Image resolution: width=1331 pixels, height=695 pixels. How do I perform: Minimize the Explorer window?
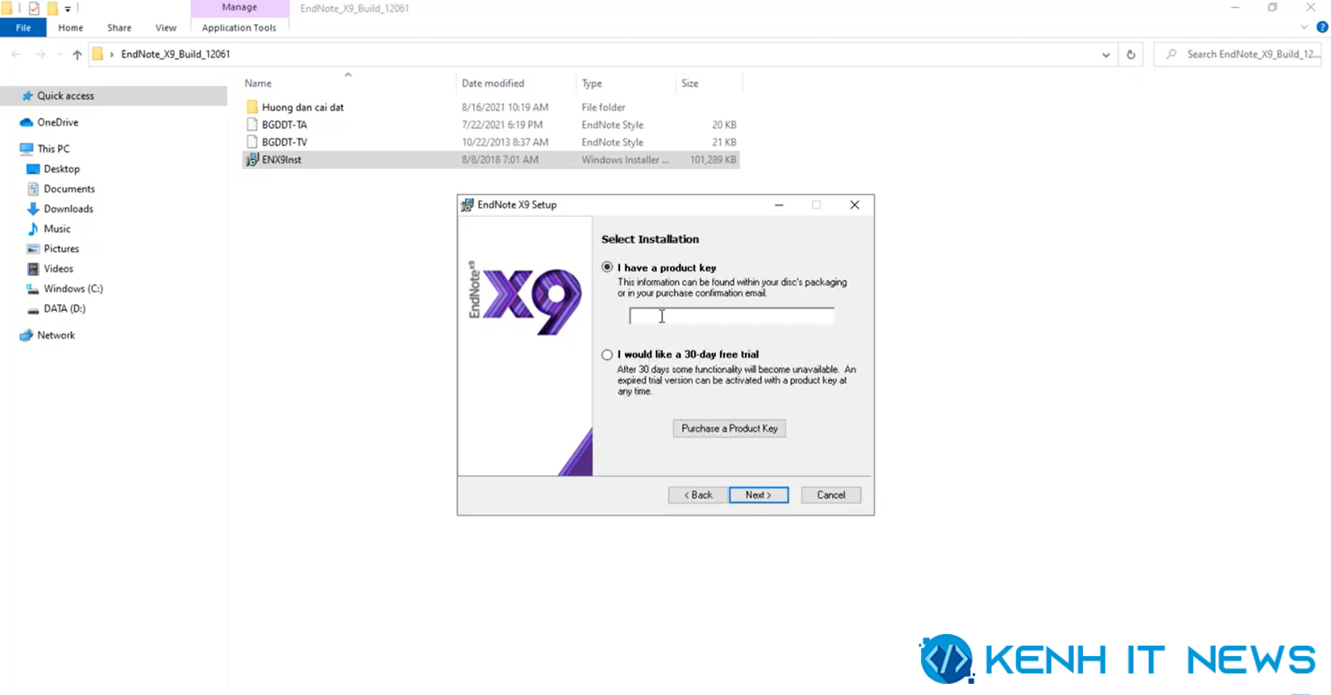pos(1235,8)
